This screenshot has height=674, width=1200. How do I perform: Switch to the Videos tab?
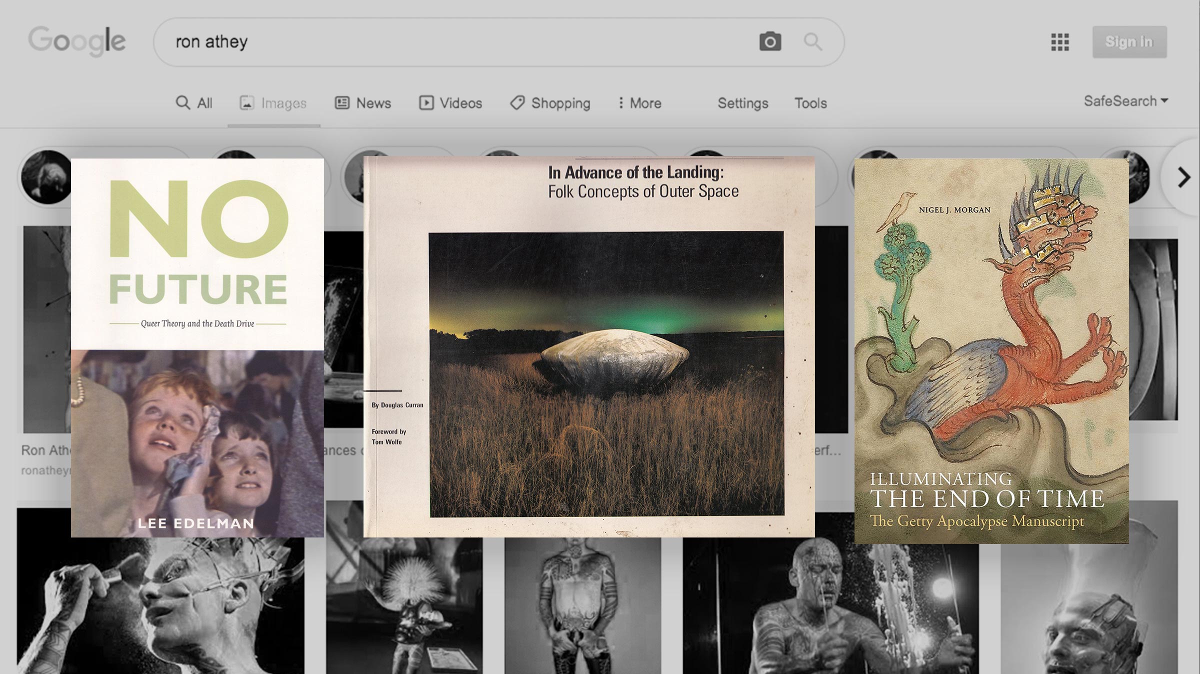tap(450, 103)
